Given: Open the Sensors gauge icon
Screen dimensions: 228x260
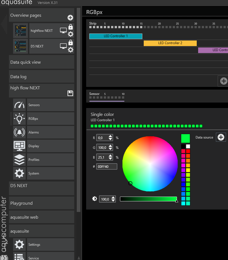Looking at the screenshot, I should coord(19,105).
